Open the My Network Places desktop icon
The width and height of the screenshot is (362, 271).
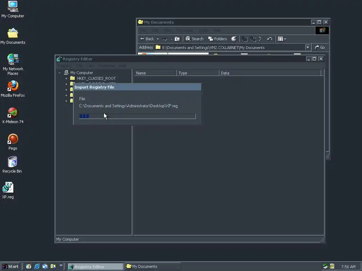[13, 65]
